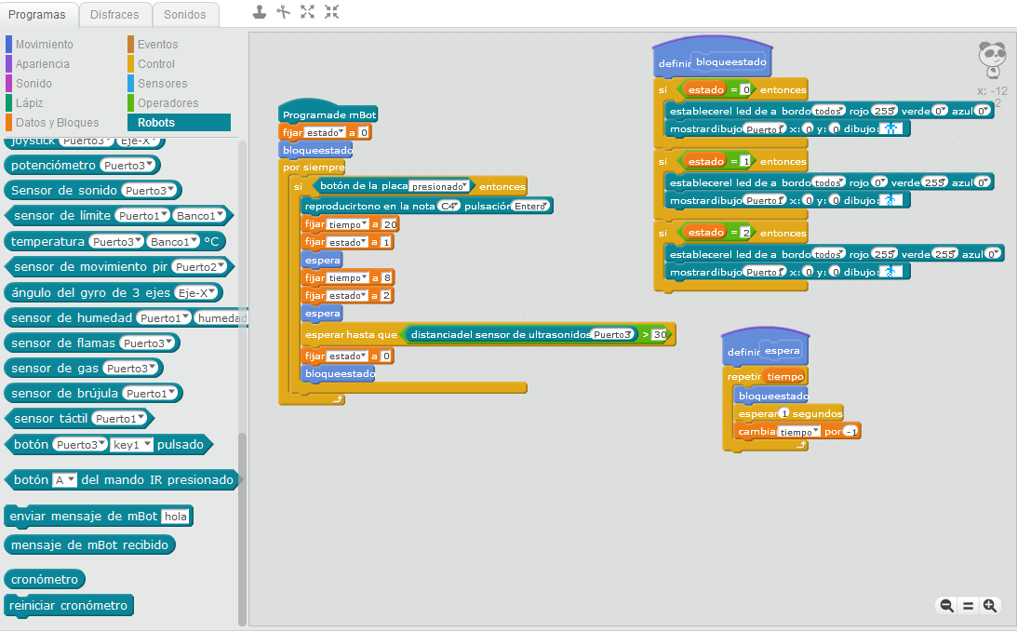
Task: Select the Control block category
Action: 156,63
